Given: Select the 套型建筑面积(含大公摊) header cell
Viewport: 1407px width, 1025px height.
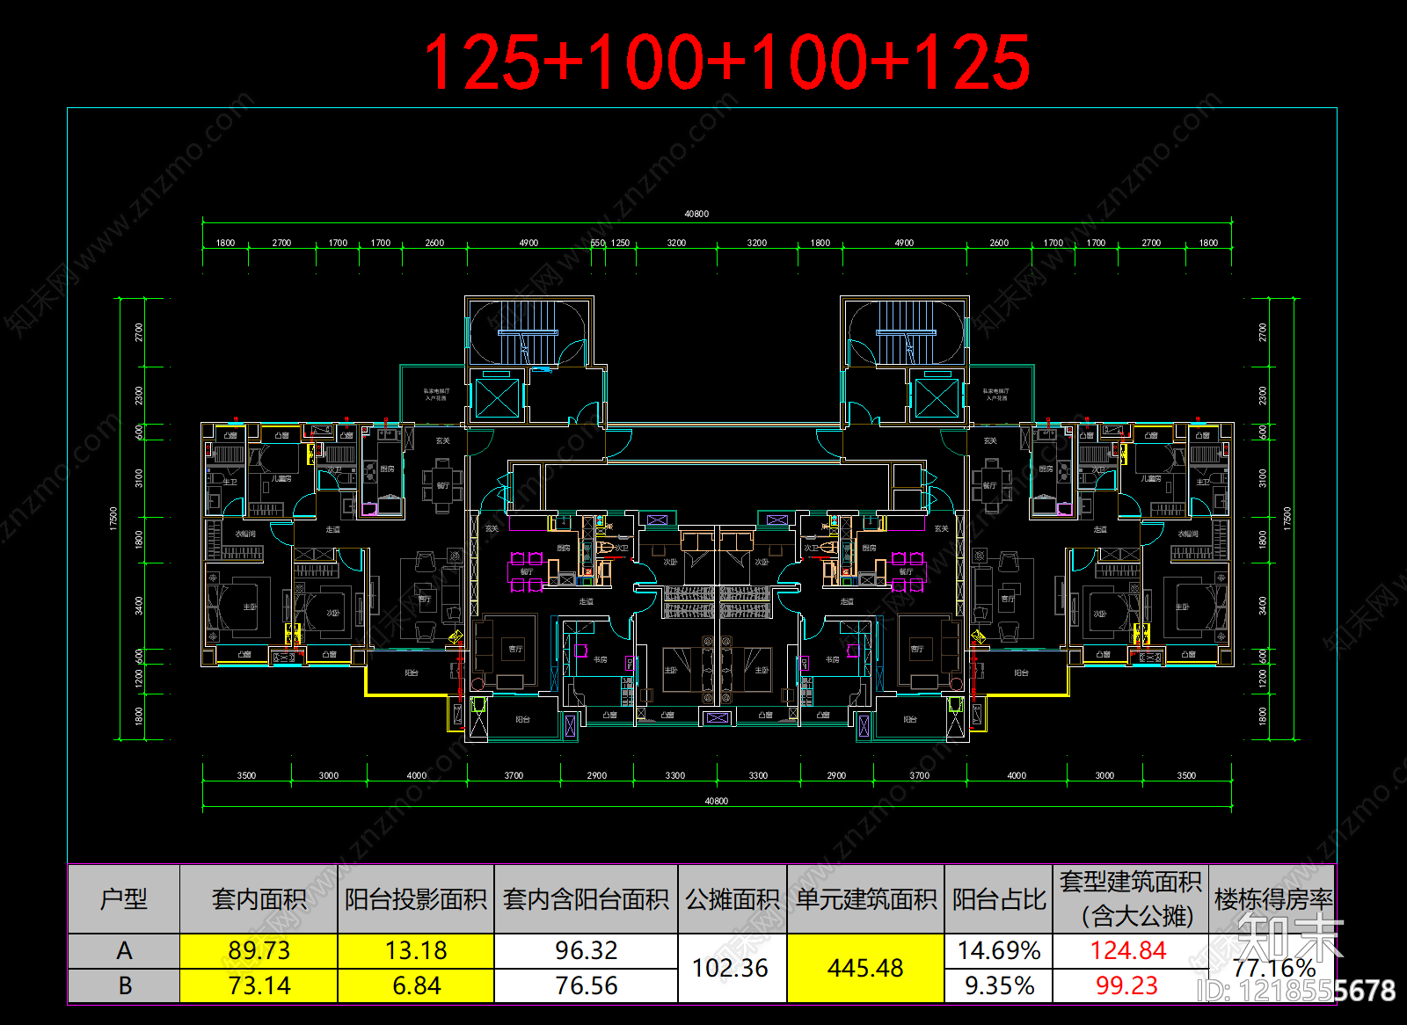Looking at the screenshot, I should (x=1131, y=899).
